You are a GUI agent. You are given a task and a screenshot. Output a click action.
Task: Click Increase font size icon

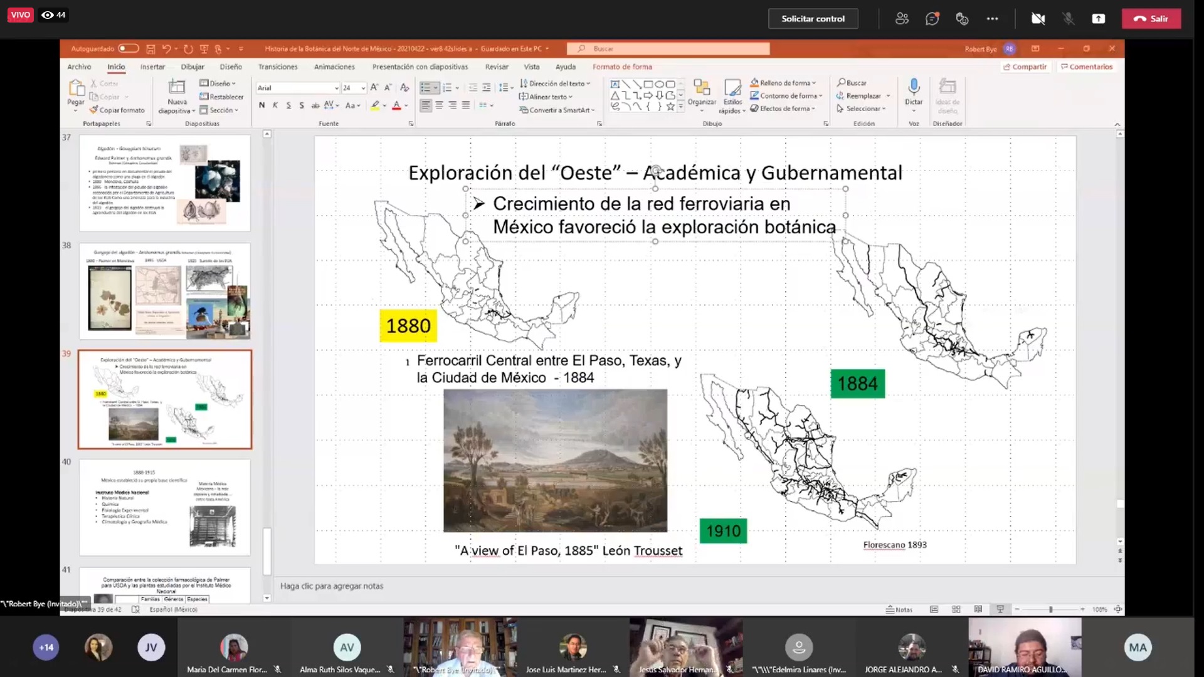374,88
